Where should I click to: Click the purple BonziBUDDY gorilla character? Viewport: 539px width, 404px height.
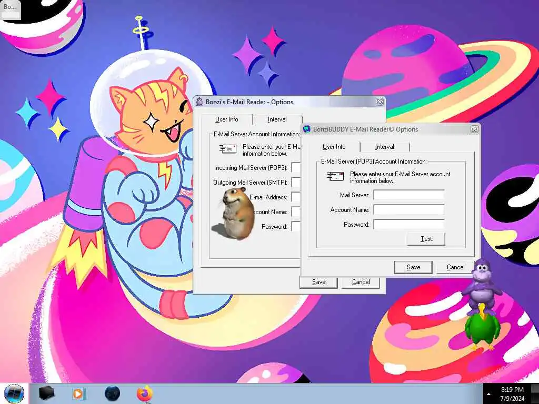coord(481,286)
